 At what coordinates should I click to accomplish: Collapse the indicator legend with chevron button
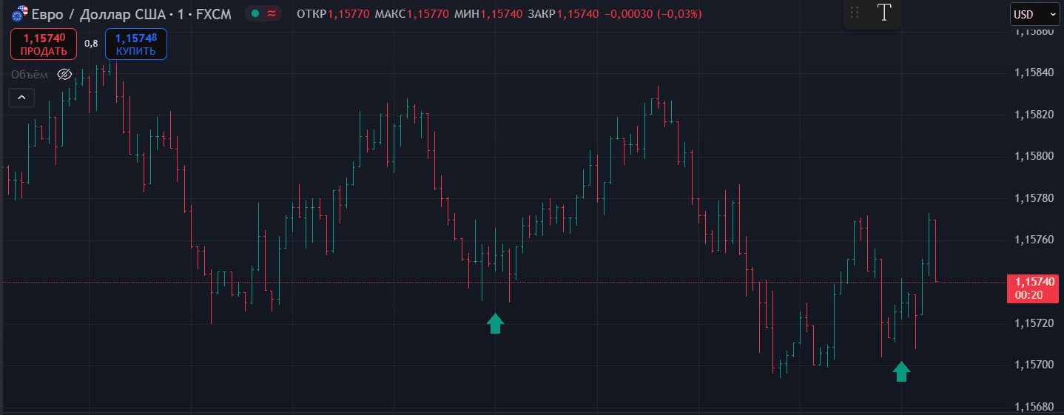tap(21, 97)
